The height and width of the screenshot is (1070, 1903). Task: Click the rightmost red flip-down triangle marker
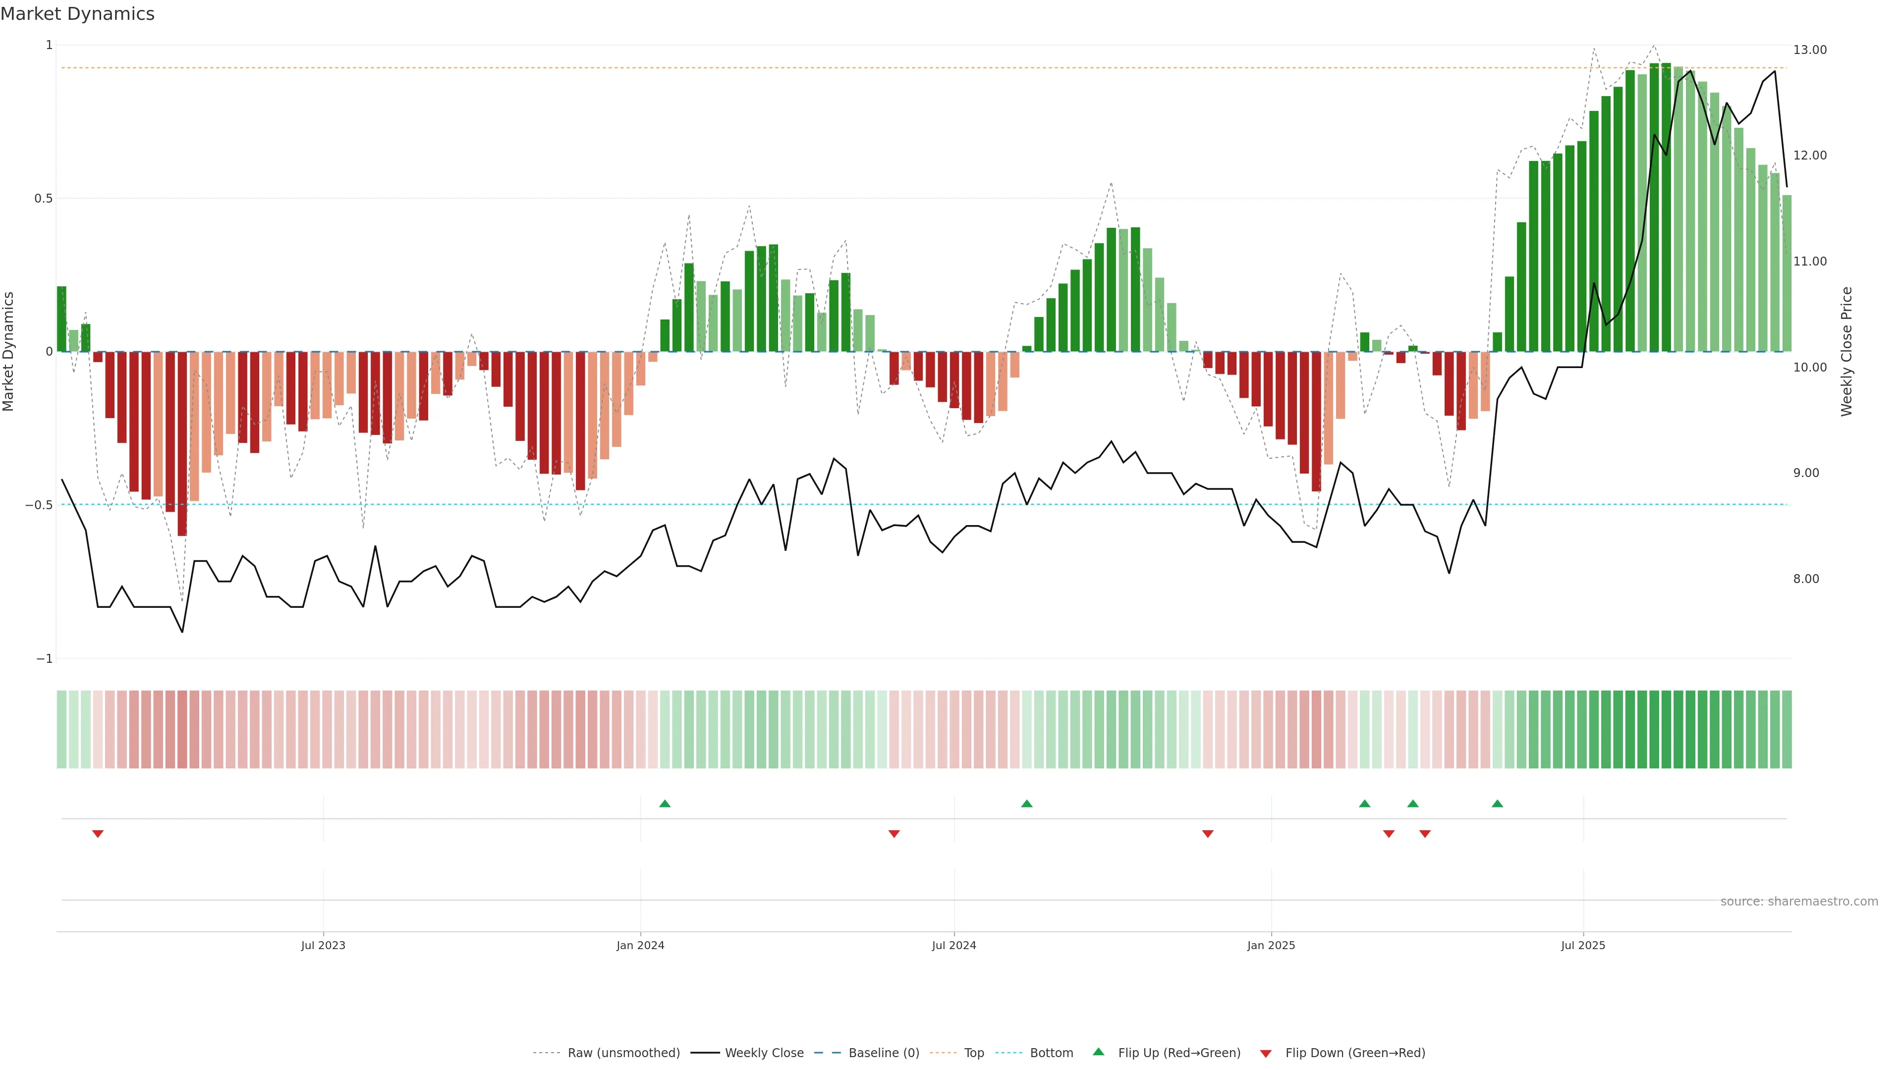(x=1425, y=834)
